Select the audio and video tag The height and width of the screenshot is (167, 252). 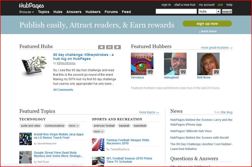click(31, 126)
